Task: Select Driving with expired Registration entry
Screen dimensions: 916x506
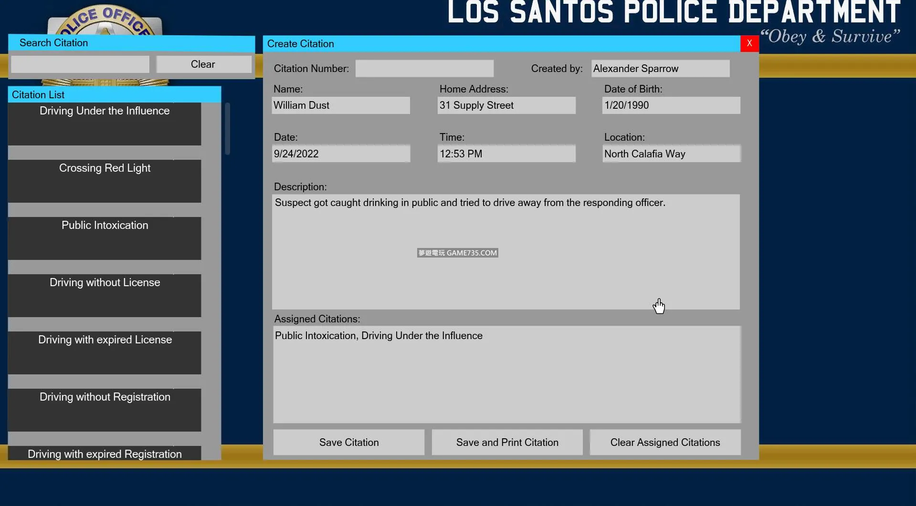Action: (105, 453)
